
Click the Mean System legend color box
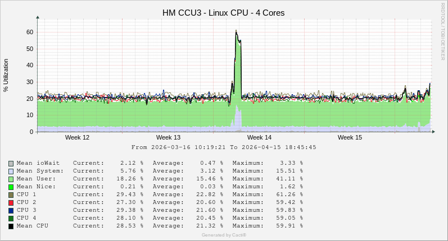(11, 171)
